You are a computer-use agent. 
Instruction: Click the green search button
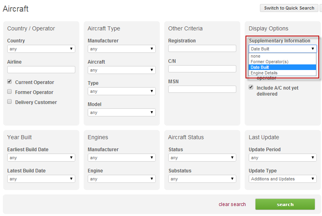click(285, 204)
